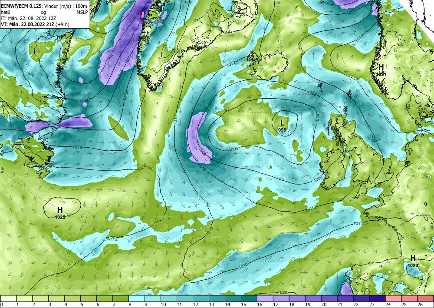Viewport: 434px width, 308px height.
Task: Pick the green legend swatch between 7 and 8
Action: tap(121, 298)
